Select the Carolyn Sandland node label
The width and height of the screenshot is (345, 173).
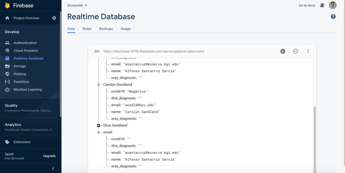117,84
